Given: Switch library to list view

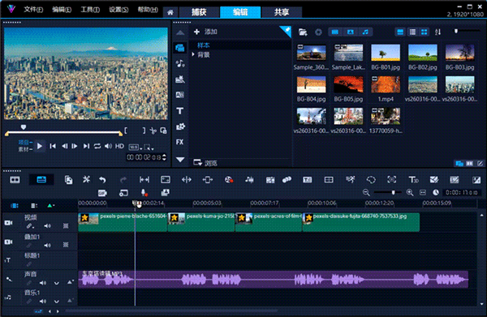Looking at the screenshot, I should point(412,32).
